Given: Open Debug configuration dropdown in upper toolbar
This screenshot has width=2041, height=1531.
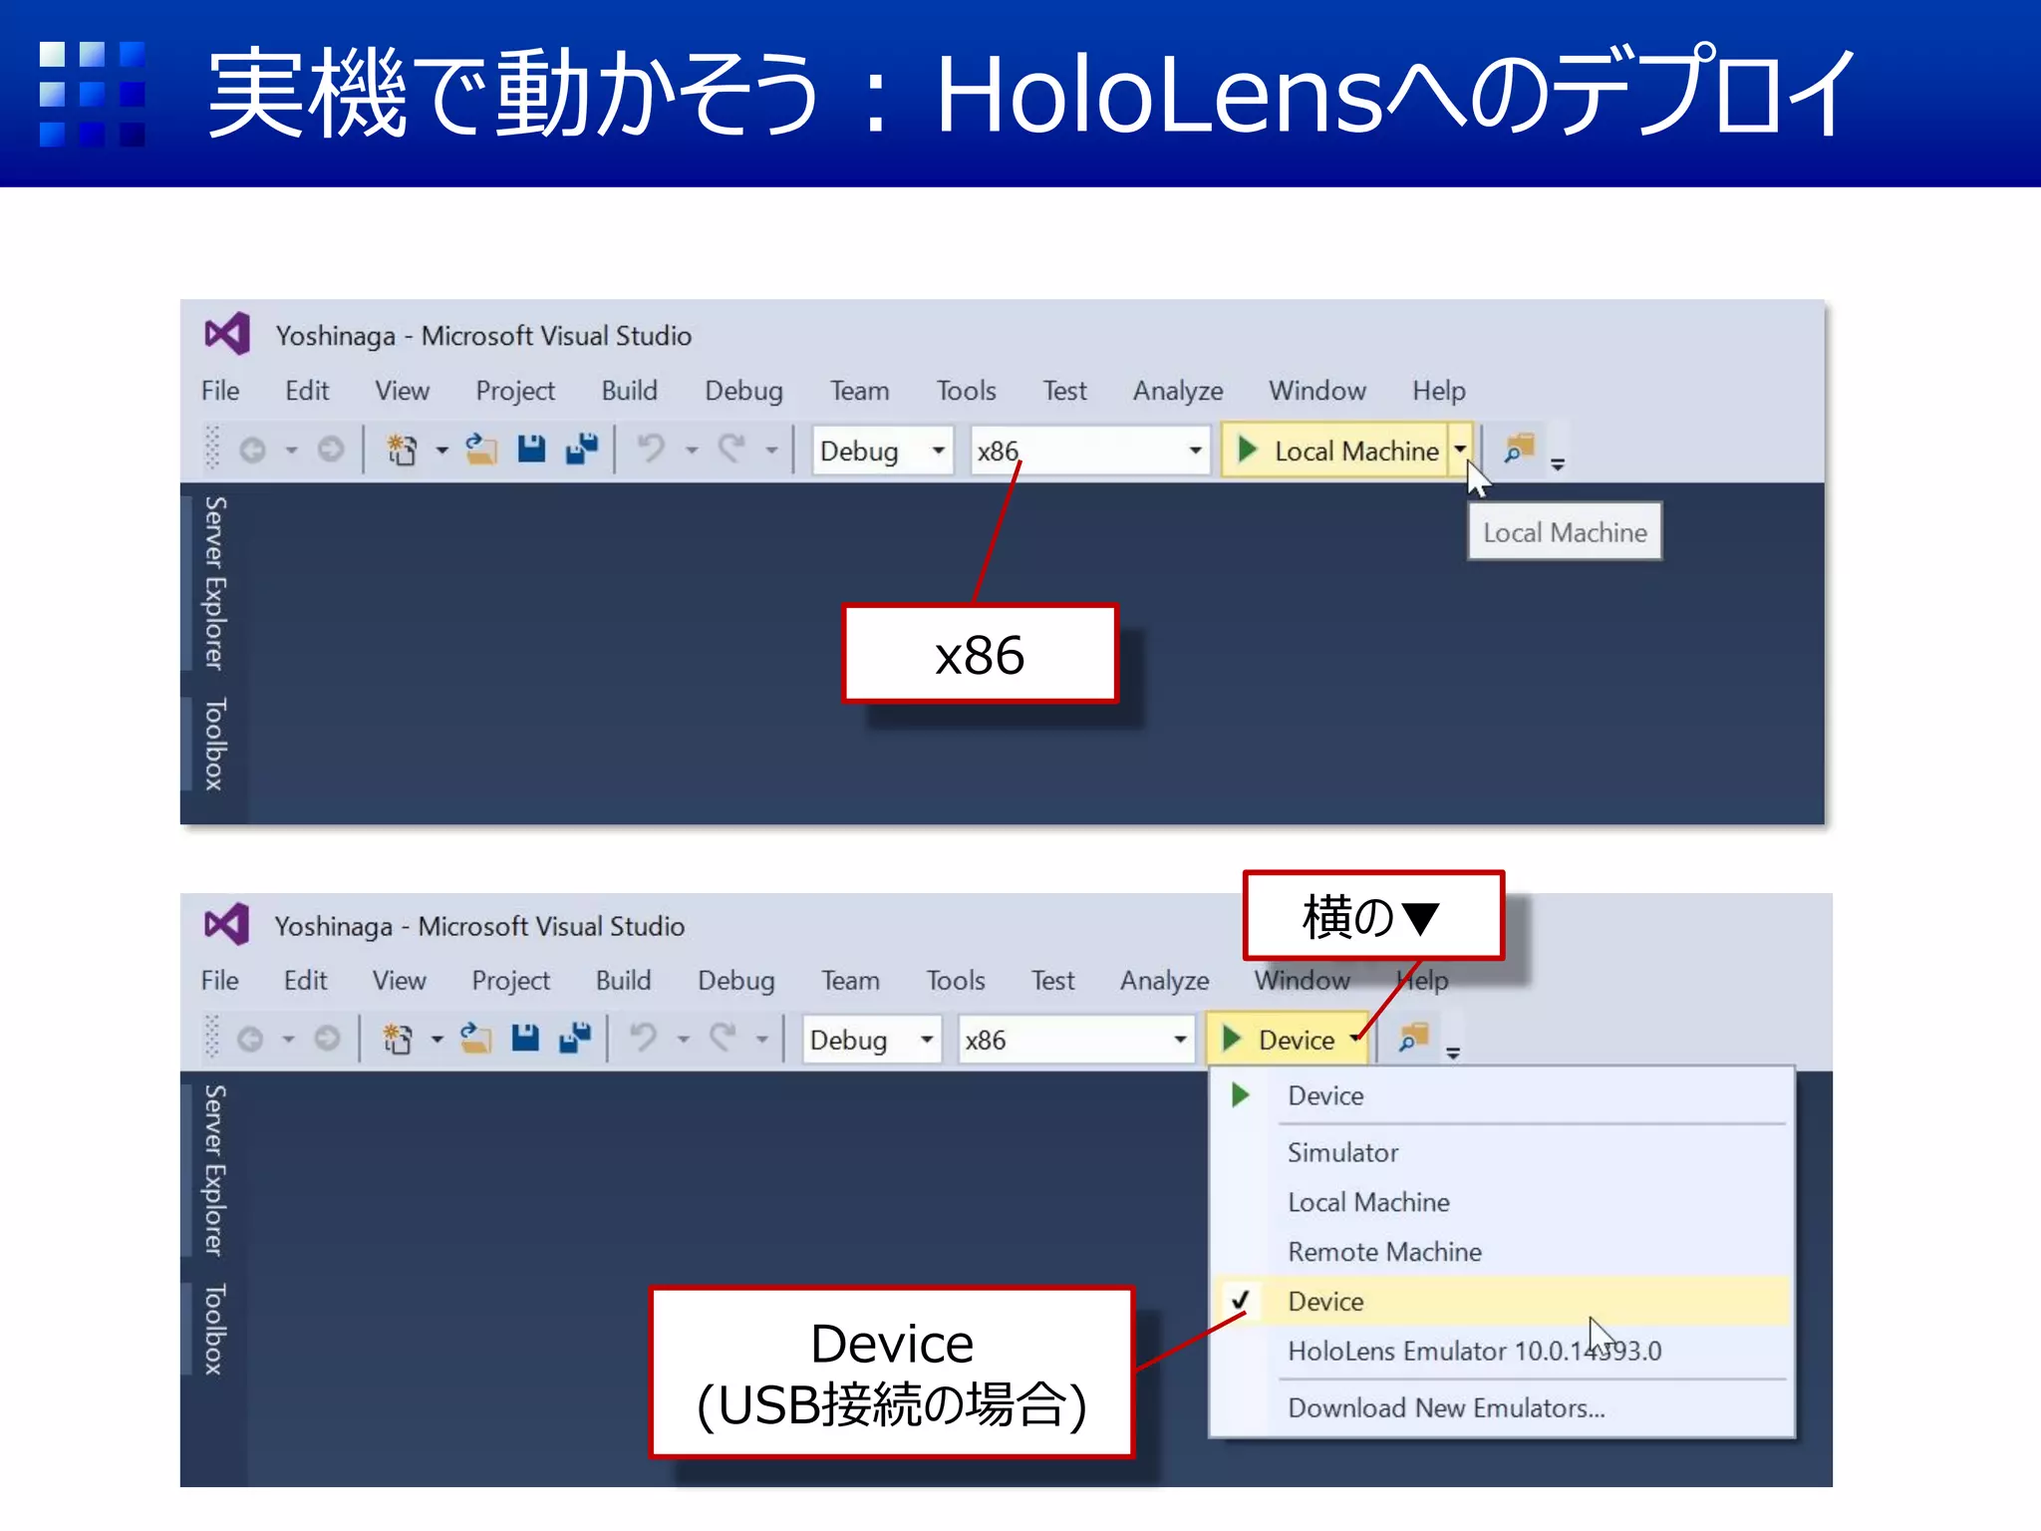Looking at the screenshot, I should point(883,451).
